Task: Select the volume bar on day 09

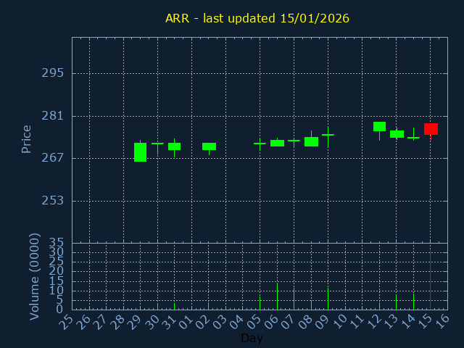Action: (x=328, y=299)
